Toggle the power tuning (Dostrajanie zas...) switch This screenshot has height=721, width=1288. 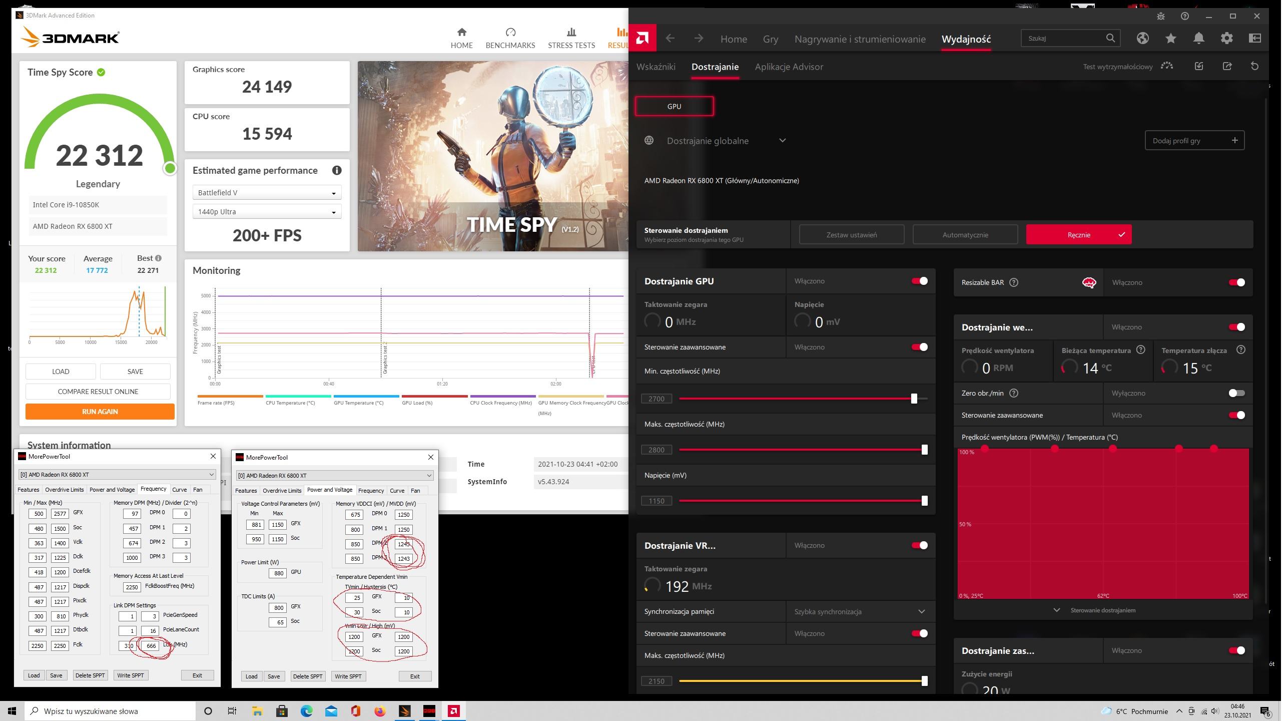click(x=1236, y=650)
